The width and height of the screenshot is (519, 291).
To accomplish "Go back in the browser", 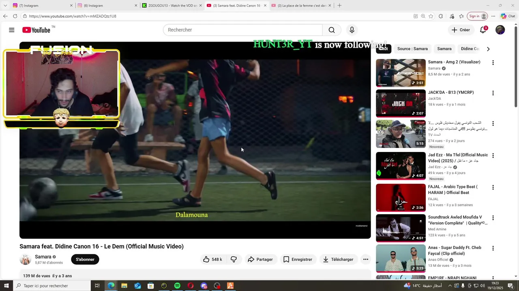I will point(5,16).
